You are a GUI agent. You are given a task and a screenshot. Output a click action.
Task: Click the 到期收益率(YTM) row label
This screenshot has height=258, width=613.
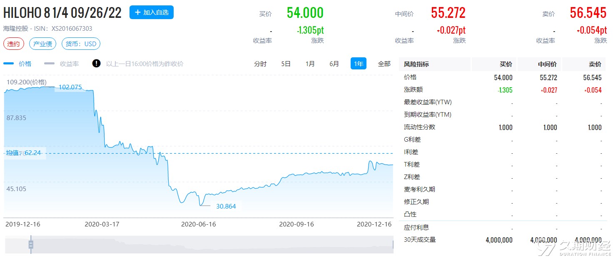[428, 115]
